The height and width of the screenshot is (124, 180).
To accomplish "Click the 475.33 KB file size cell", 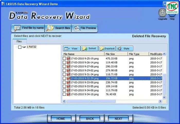I will click(x=111, y=59).
